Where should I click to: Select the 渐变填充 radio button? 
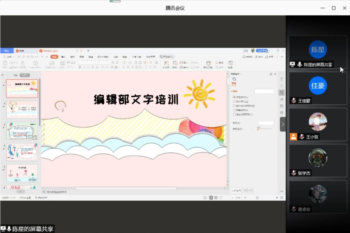pos(234,101)
